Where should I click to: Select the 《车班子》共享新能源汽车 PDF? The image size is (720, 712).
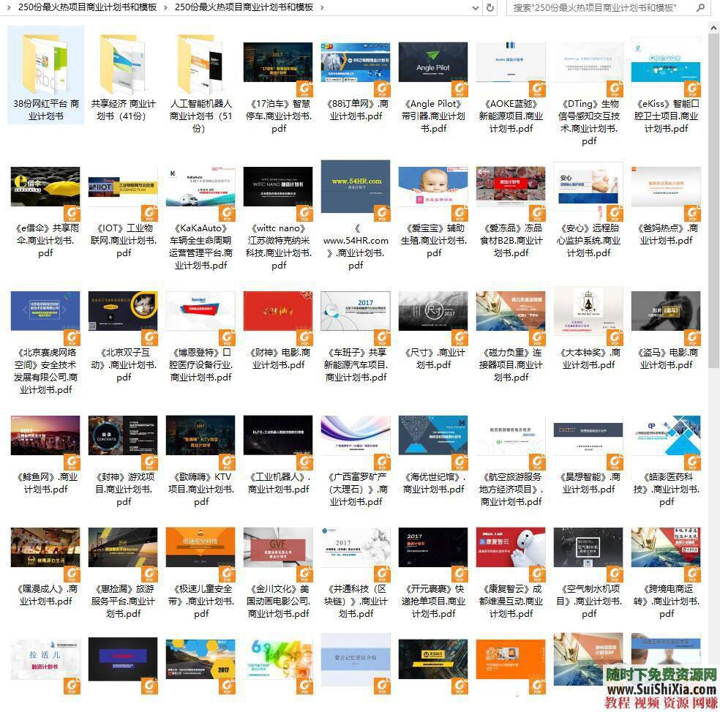tap(356, 337)
